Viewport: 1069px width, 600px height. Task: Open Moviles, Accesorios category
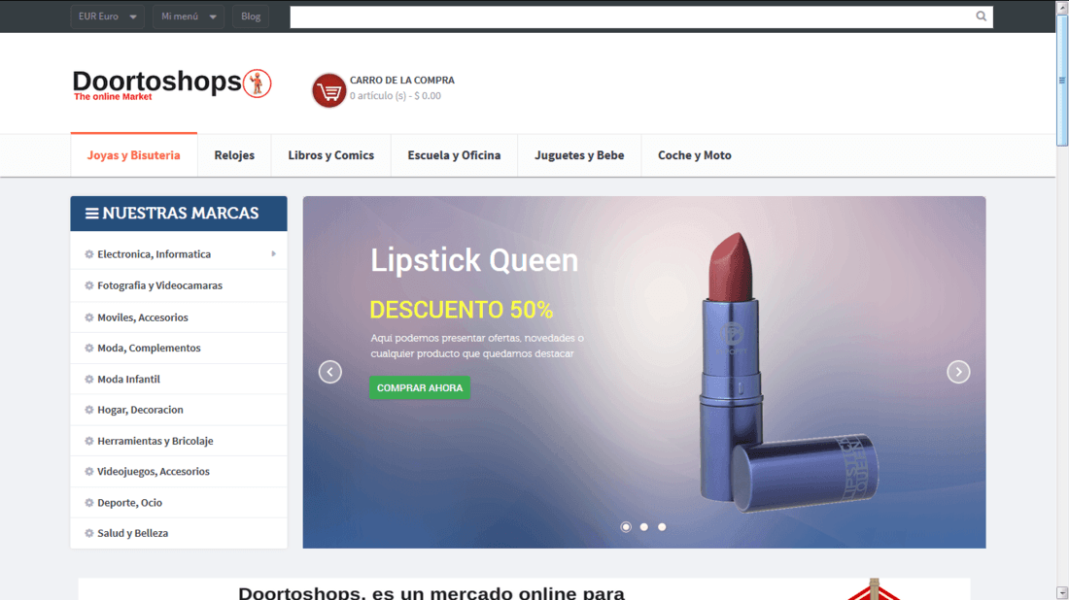143,317
